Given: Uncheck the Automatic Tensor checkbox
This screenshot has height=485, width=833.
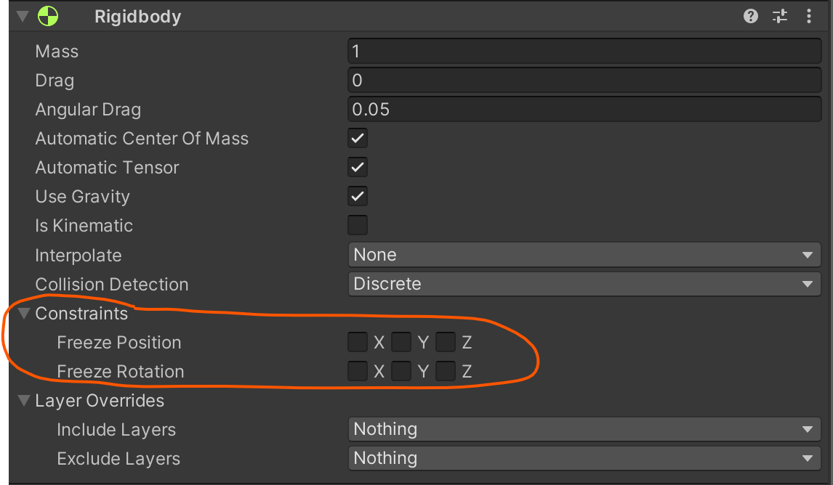Looking at the screenshot, I should click(x=358, y=167).
